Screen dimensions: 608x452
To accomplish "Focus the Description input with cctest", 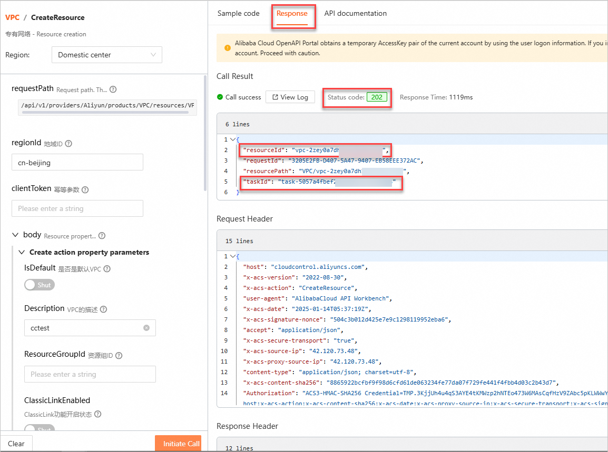I will [x=90, y=328].
